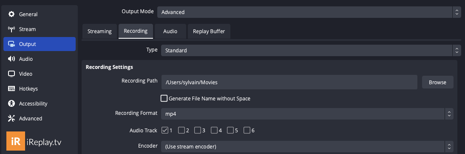Open the Output Mode dropdown

point(309,12)
